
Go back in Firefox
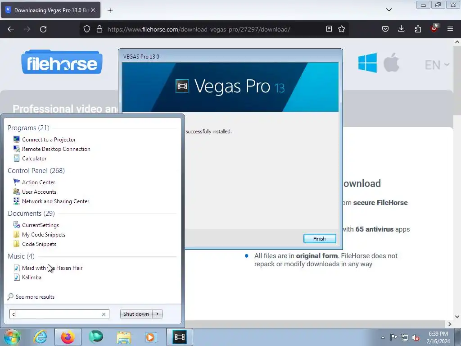click(11, 29)
